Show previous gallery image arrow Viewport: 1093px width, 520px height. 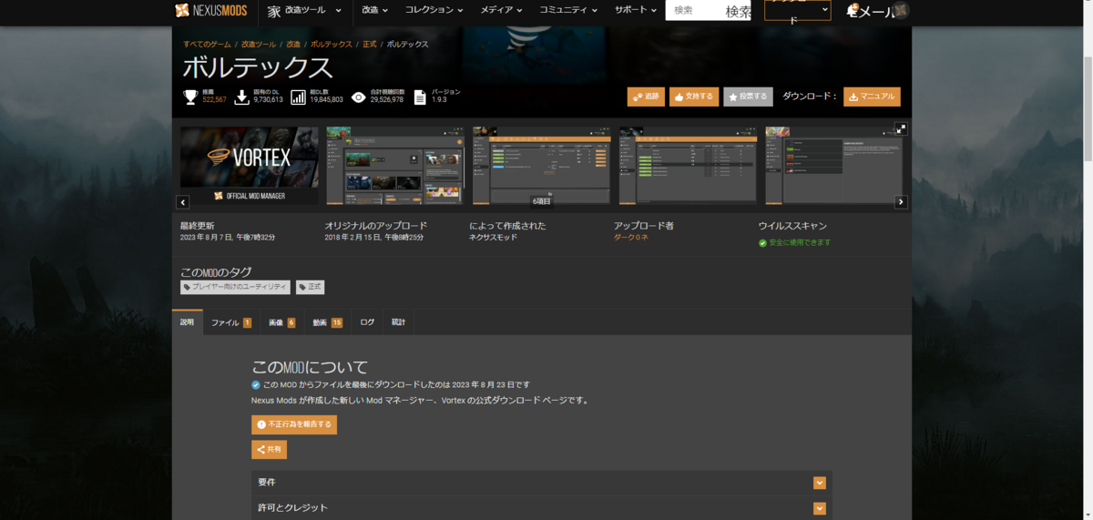coord(183,202)
